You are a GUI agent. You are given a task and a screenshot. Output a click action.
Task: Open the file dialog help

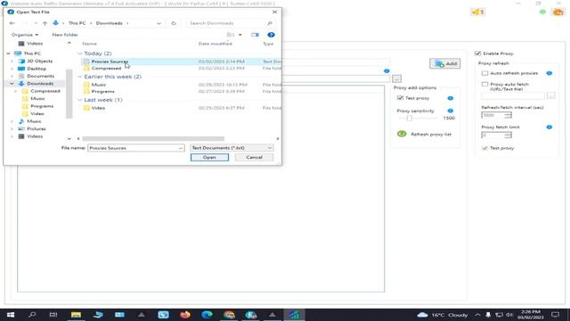click(271, 35)
